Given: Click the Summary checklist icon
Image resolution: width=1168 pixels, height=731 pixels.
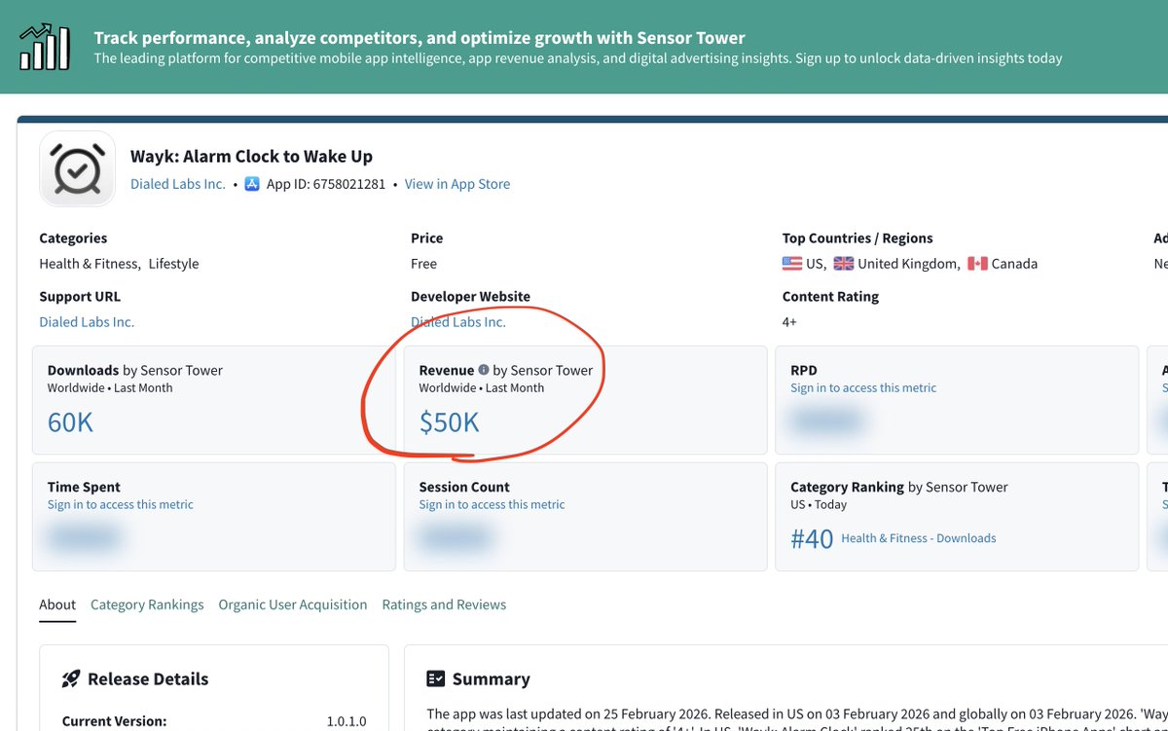Looking at the screenshot, I should tap(436, 679).
